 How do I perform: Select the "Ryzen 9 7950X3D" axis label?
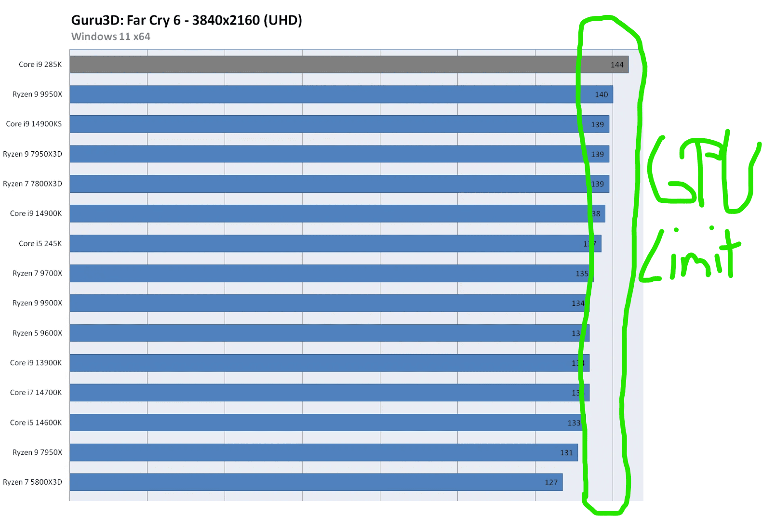[33, 154]
